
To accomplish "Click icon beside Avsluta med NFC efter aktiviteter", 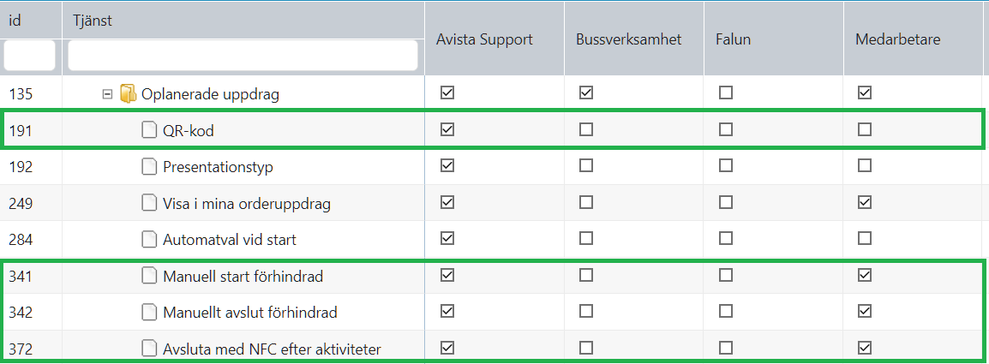I will coord(149,349).
